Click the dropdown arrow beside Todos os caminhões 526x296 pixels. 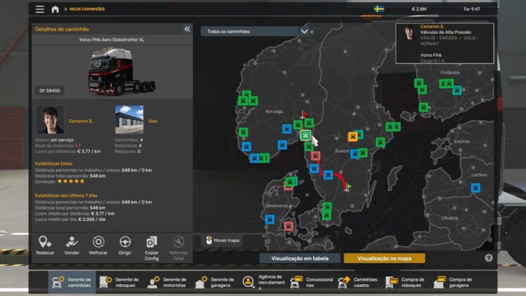[304, 31]
